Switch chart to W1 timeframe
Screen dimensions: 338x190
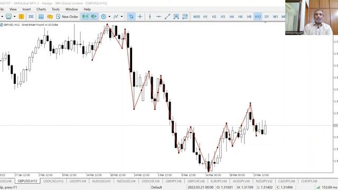click(276, 16)
